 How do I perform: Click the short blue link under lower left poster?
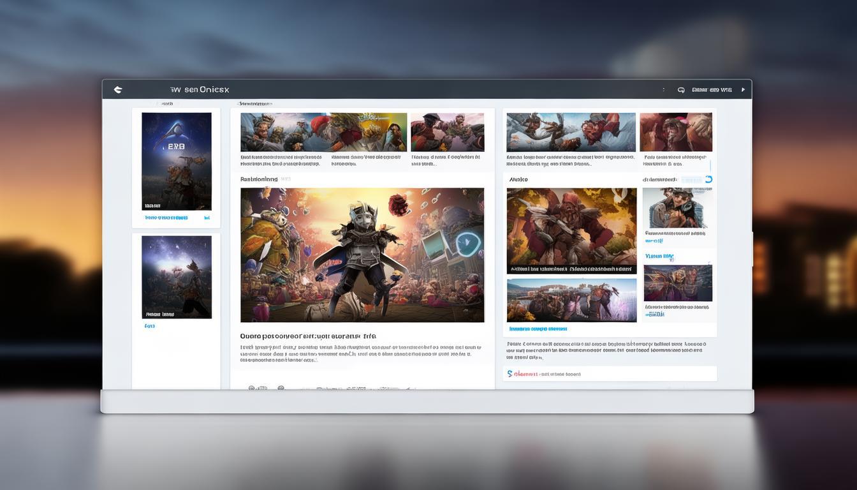[x=149, y=326]
